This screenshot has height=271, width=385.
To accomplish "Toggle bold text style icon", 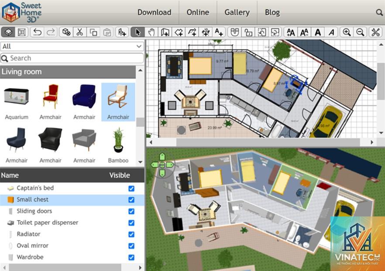I will [x=318, y=32].
